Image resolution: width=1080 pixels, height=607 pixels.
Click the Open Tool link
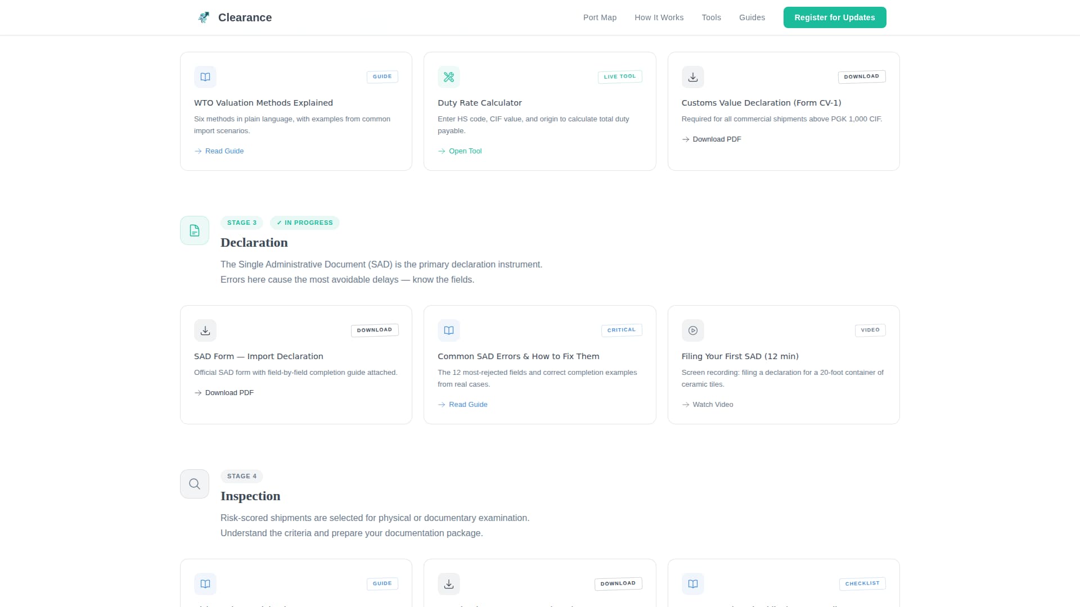(465, 151)
